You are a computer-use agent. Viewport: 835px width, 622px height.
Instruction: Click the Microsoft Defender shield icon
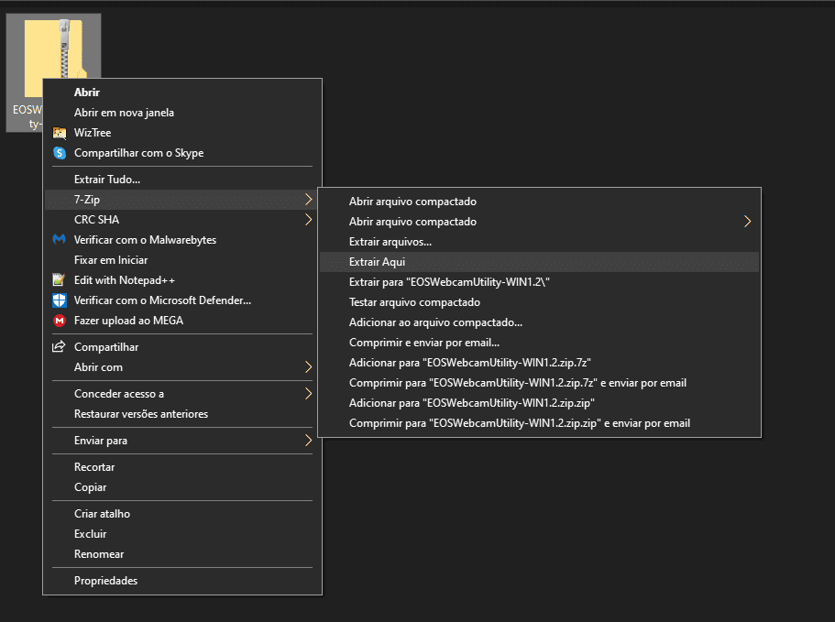tap(60, 300)
